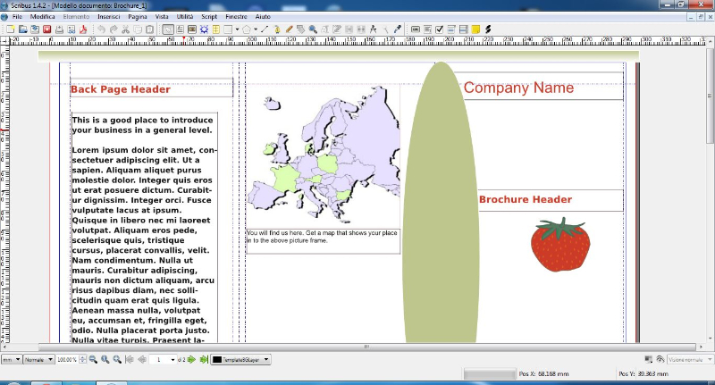The image size is (715, 385).
Task: Select the Eye Dropper tool
Action: pos(398,29)
